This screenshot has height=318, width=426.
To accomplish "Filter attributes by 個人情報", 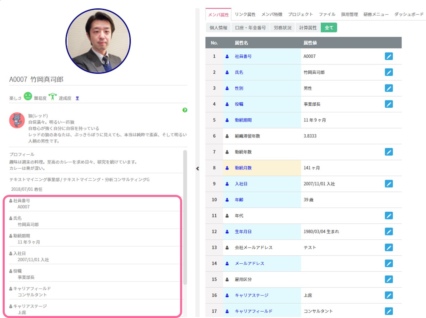I will point(218,28).
